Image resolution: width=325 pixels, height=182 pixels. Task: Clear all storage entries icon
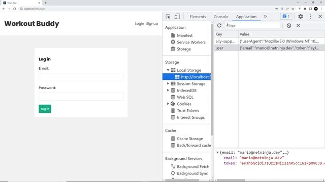pos(289,26)
